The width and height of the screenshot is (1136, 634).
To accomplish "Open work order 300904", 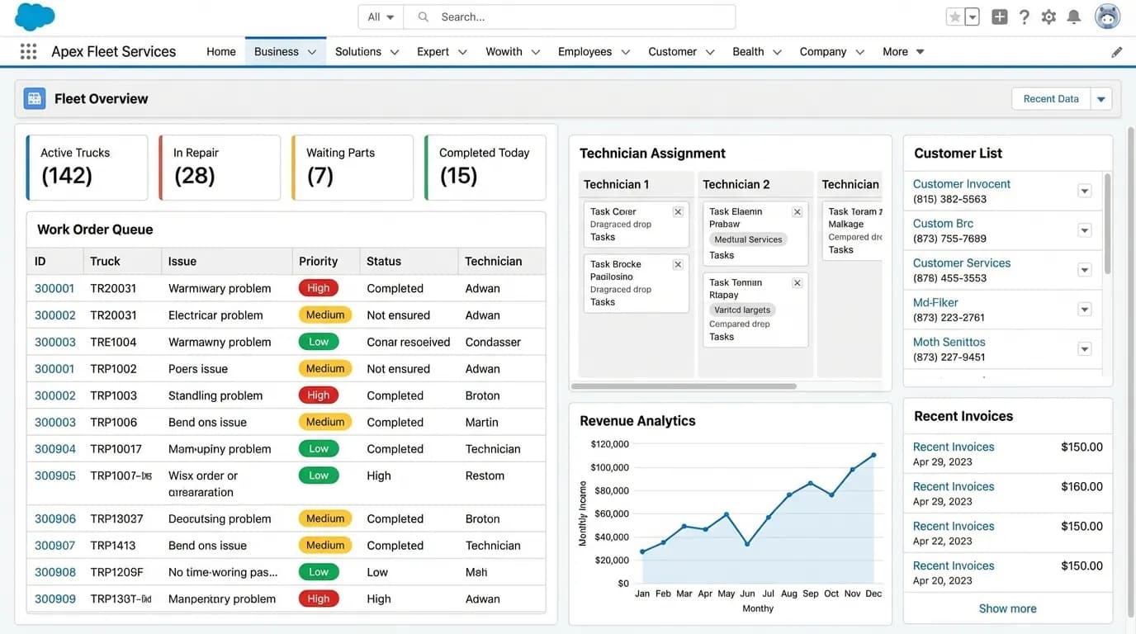I will [x=55, y=449].
